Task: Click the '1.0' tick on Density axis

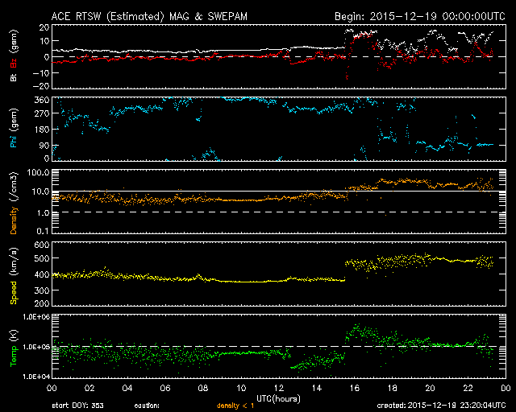Action: [x=43, y=213]
